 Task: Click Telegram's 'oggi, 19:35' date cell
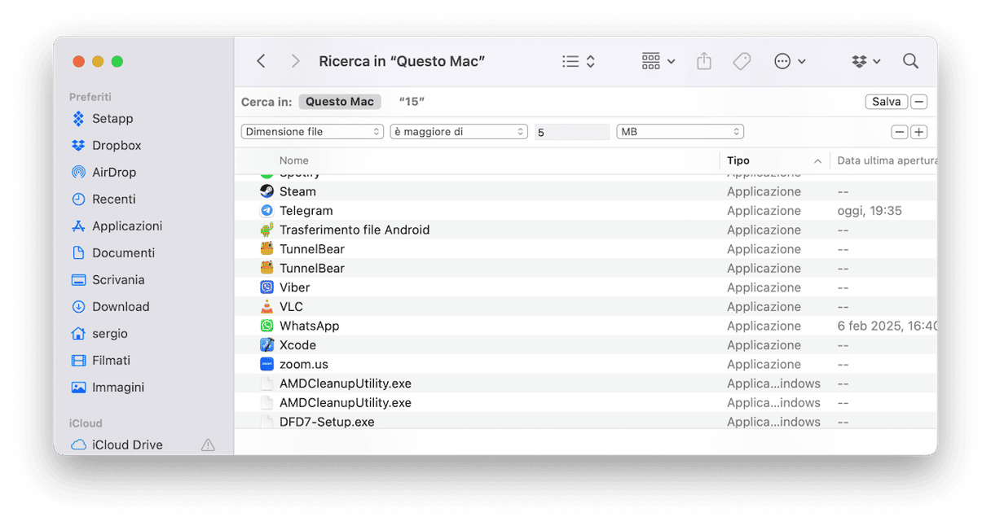pos(870,211)
